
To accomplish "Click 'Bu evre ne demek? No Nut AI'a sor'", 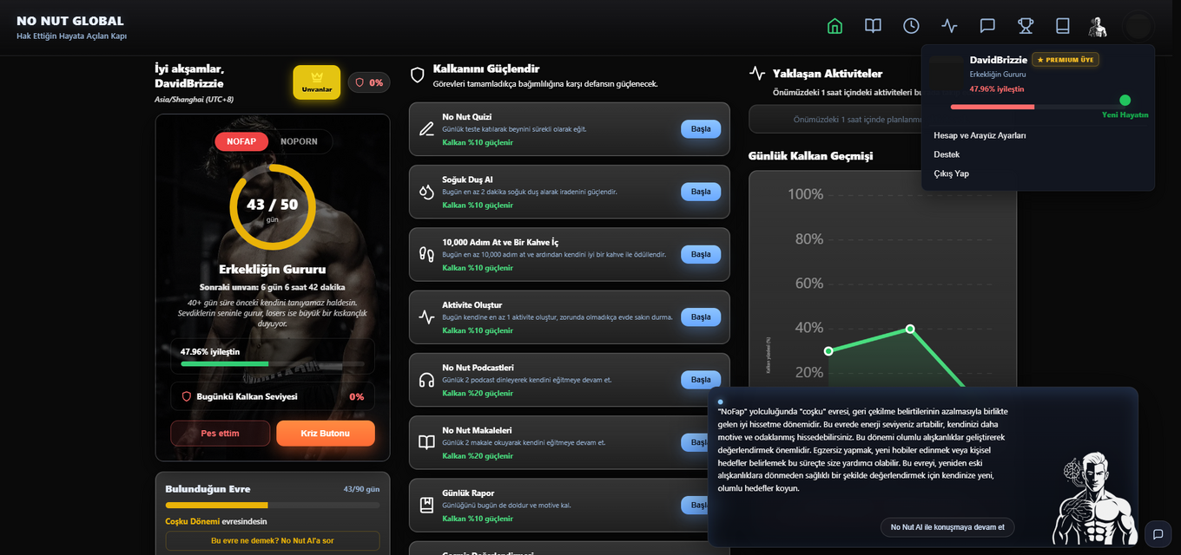I will point(273,540).
